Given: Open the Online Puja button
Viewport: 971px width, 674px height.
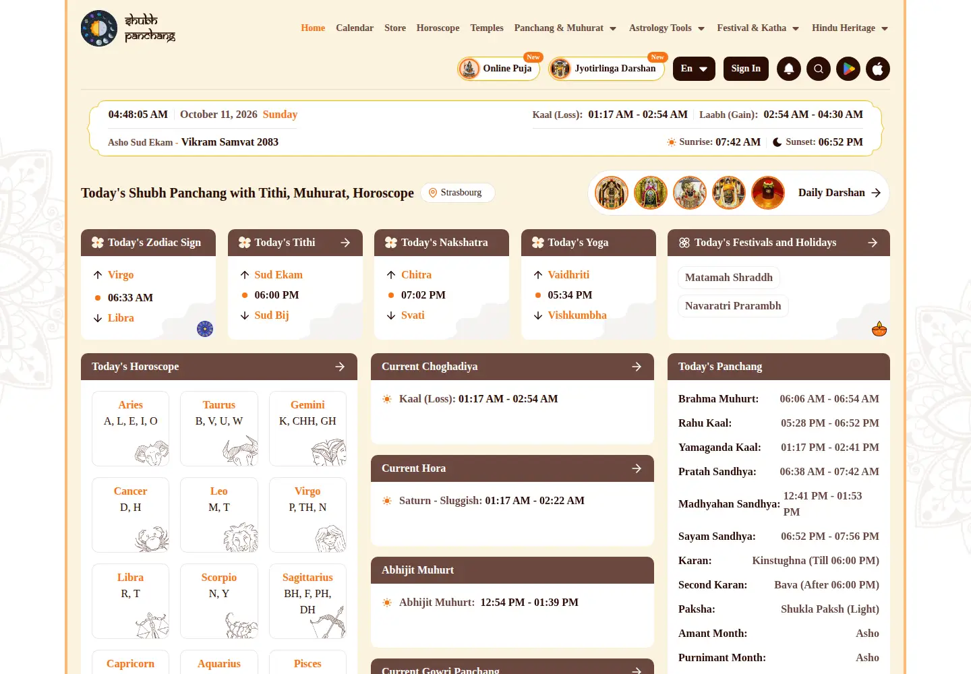Looking at the screenshot, I should click(x=499, y=69).
